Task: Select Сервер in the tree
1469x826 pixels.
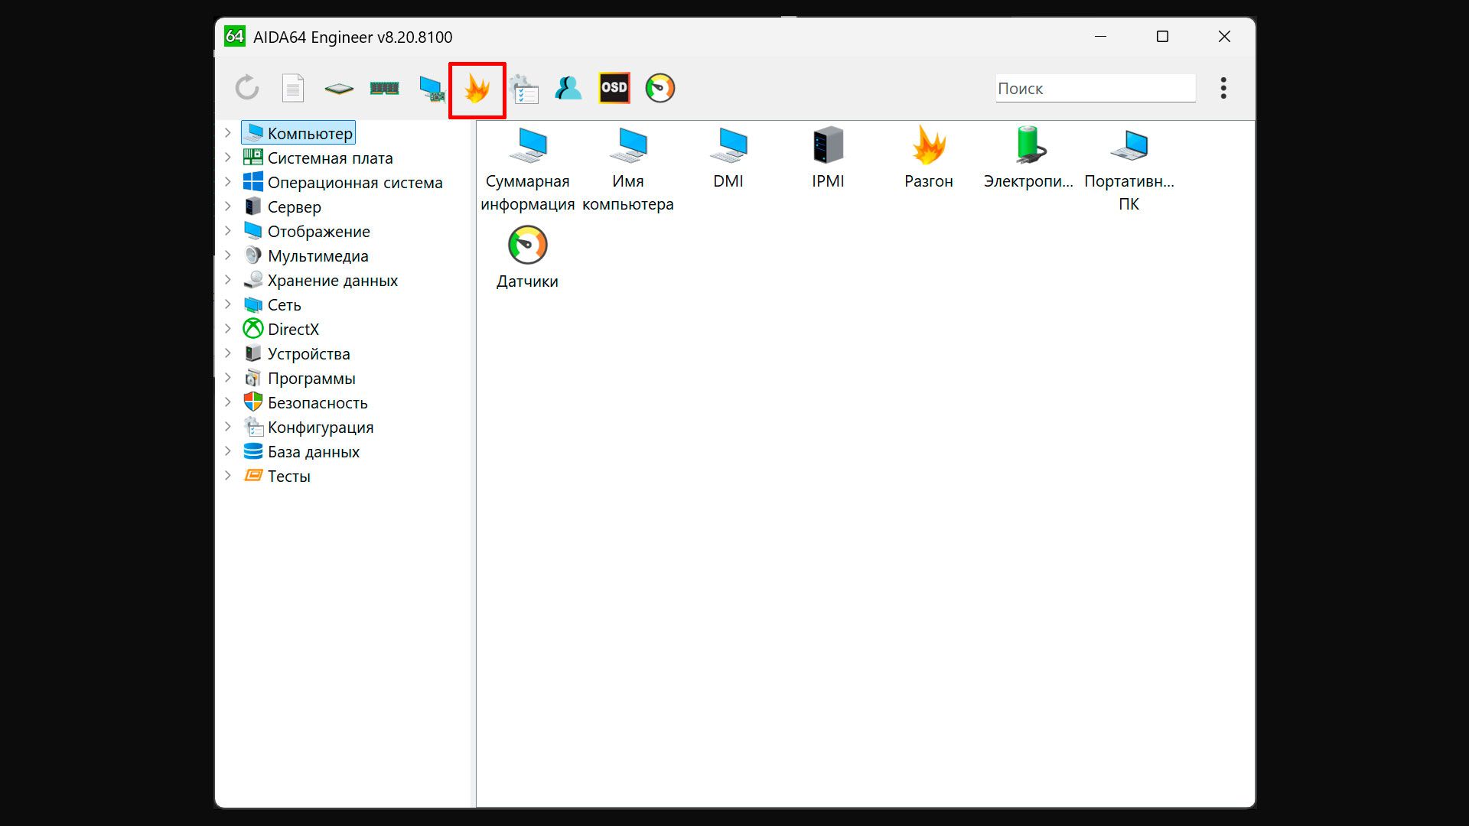Action: [x=282, y=207]
